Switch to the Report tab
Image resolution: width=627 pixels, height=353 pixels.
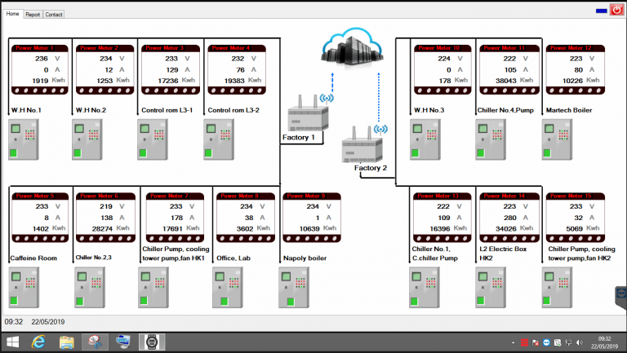pyautogui.click(x=33, y=15)
